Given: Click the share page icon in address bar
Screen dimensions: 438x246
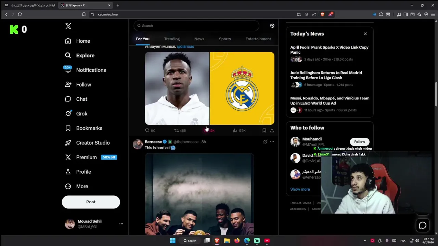Looking at the screenshot, I should point(314,14).
